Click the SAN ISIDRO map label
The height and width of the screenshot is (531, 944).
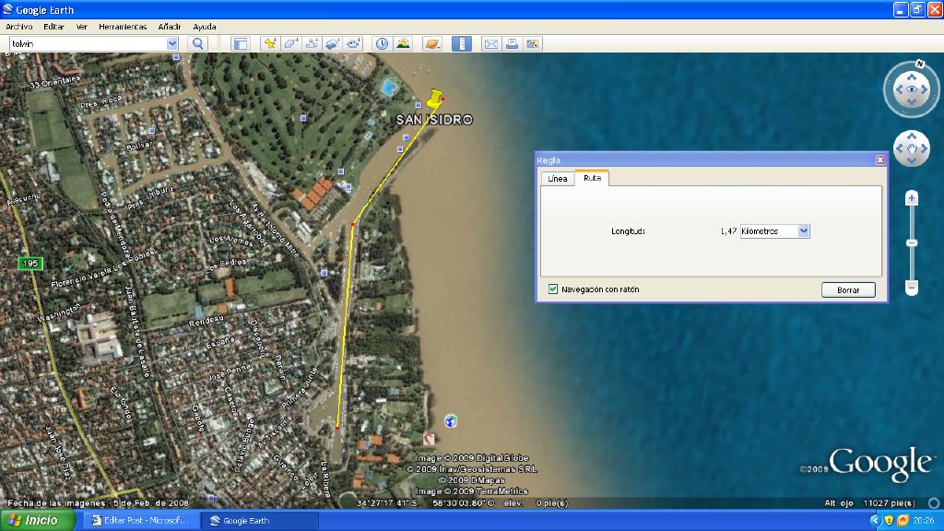[x=435, y=120]
